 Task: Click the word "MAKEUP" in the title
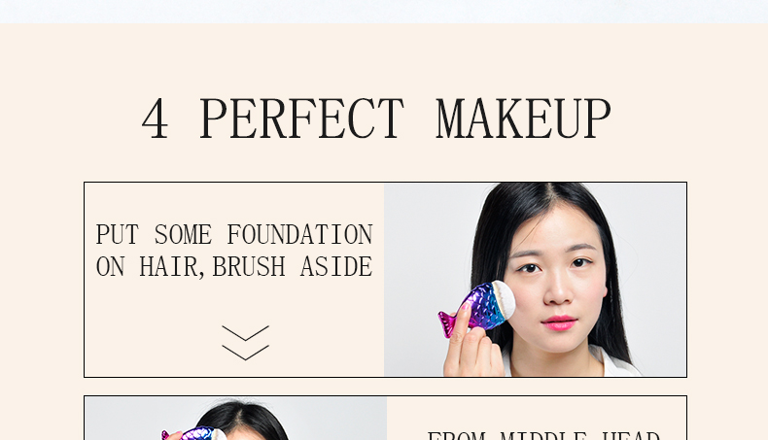click(x=523, y=118)
